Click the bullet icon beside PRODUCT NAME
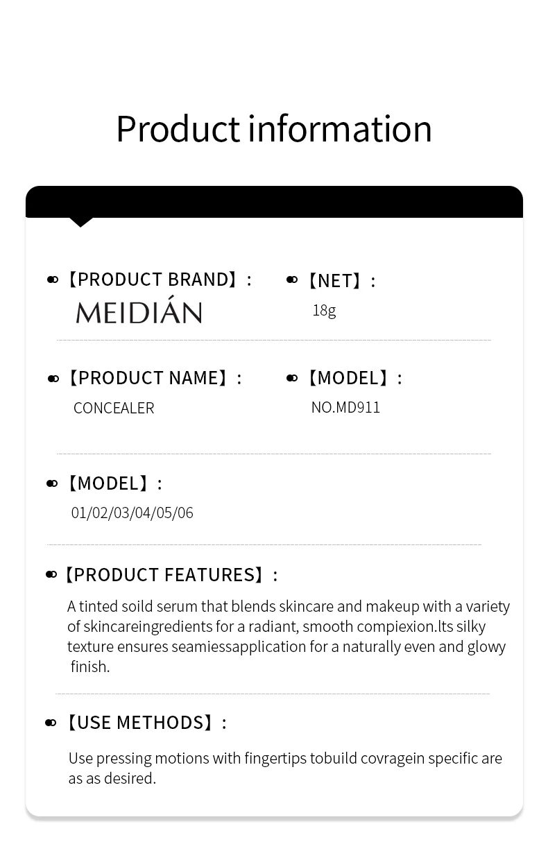Screen dimensions: 548x860 coord(53,379)
